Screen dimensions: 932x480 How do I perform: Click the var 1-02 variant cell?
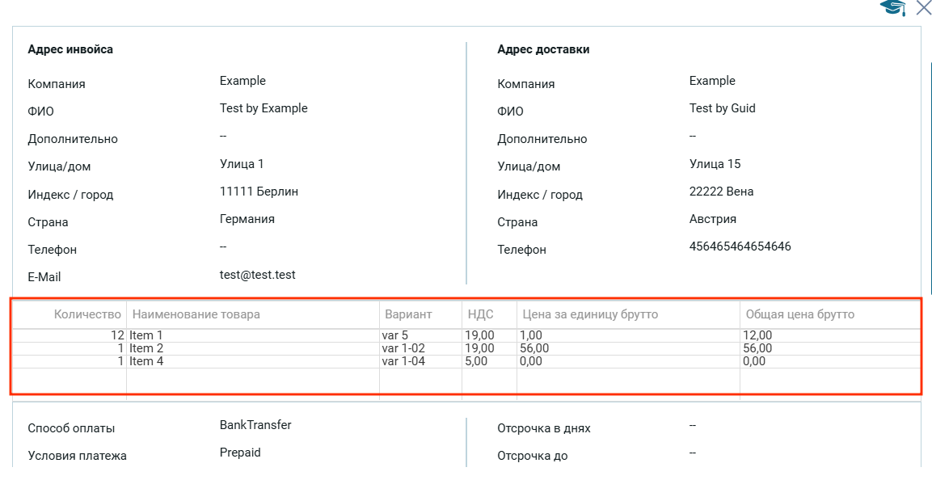click(x=403, y=348)
